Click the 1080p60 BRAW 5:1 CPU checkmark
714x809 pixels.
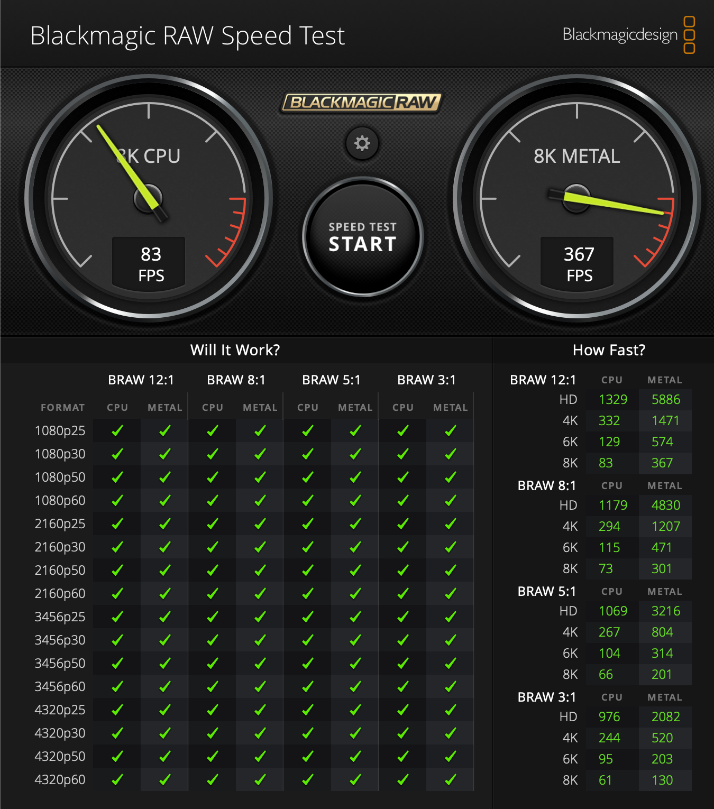pos(308,501)
